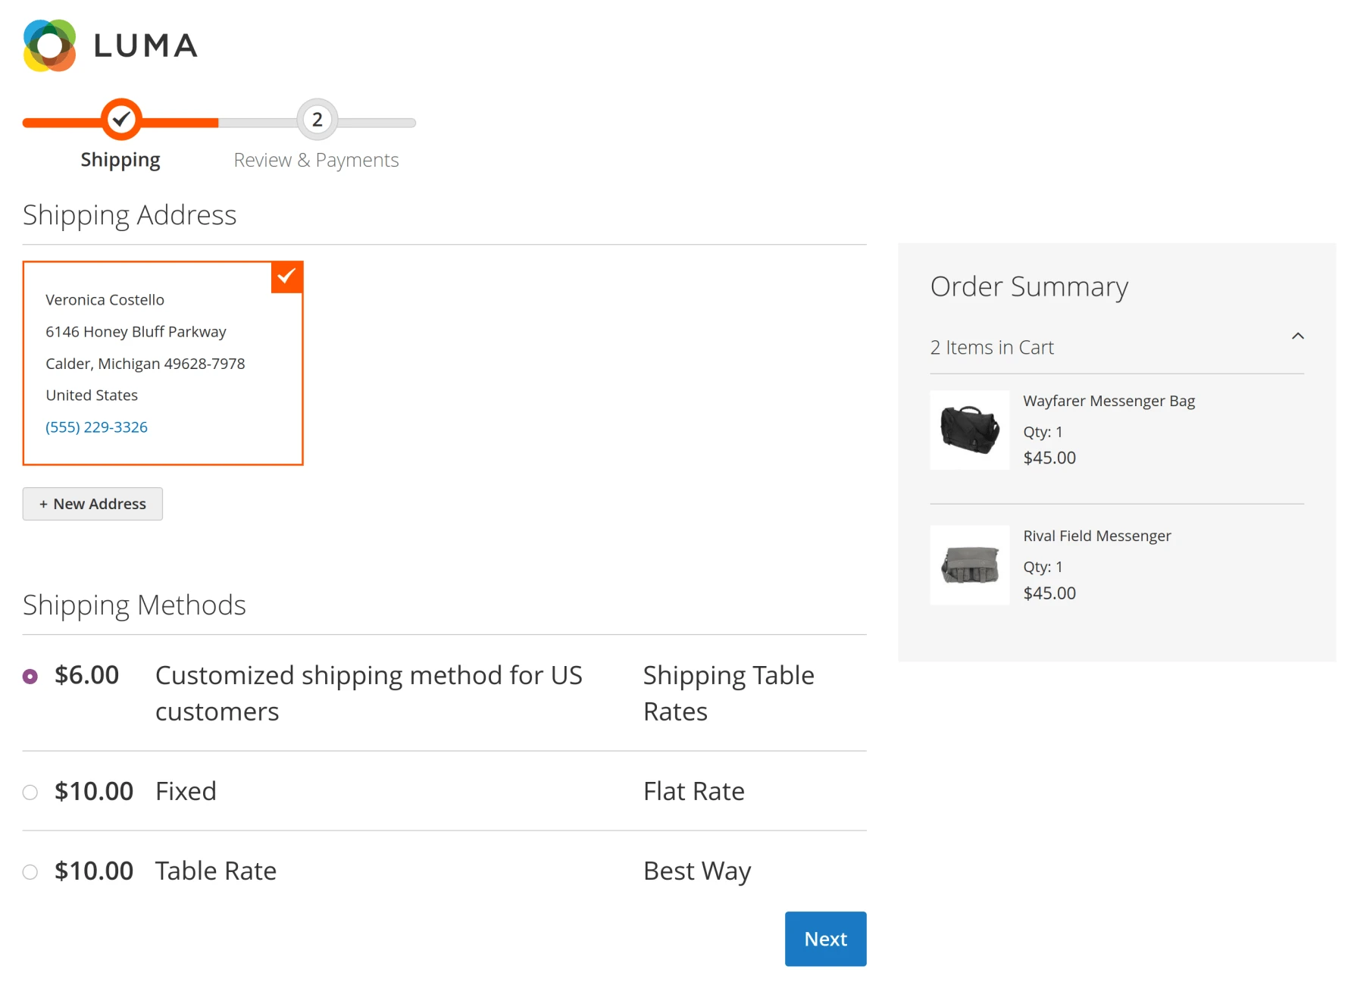Click the Shipping Table Rates label

(x=728, y=692)
